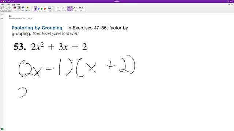Switch to the View ribbon tab
This screenshot has width=234, height=131.
click(x=19, y=4)
